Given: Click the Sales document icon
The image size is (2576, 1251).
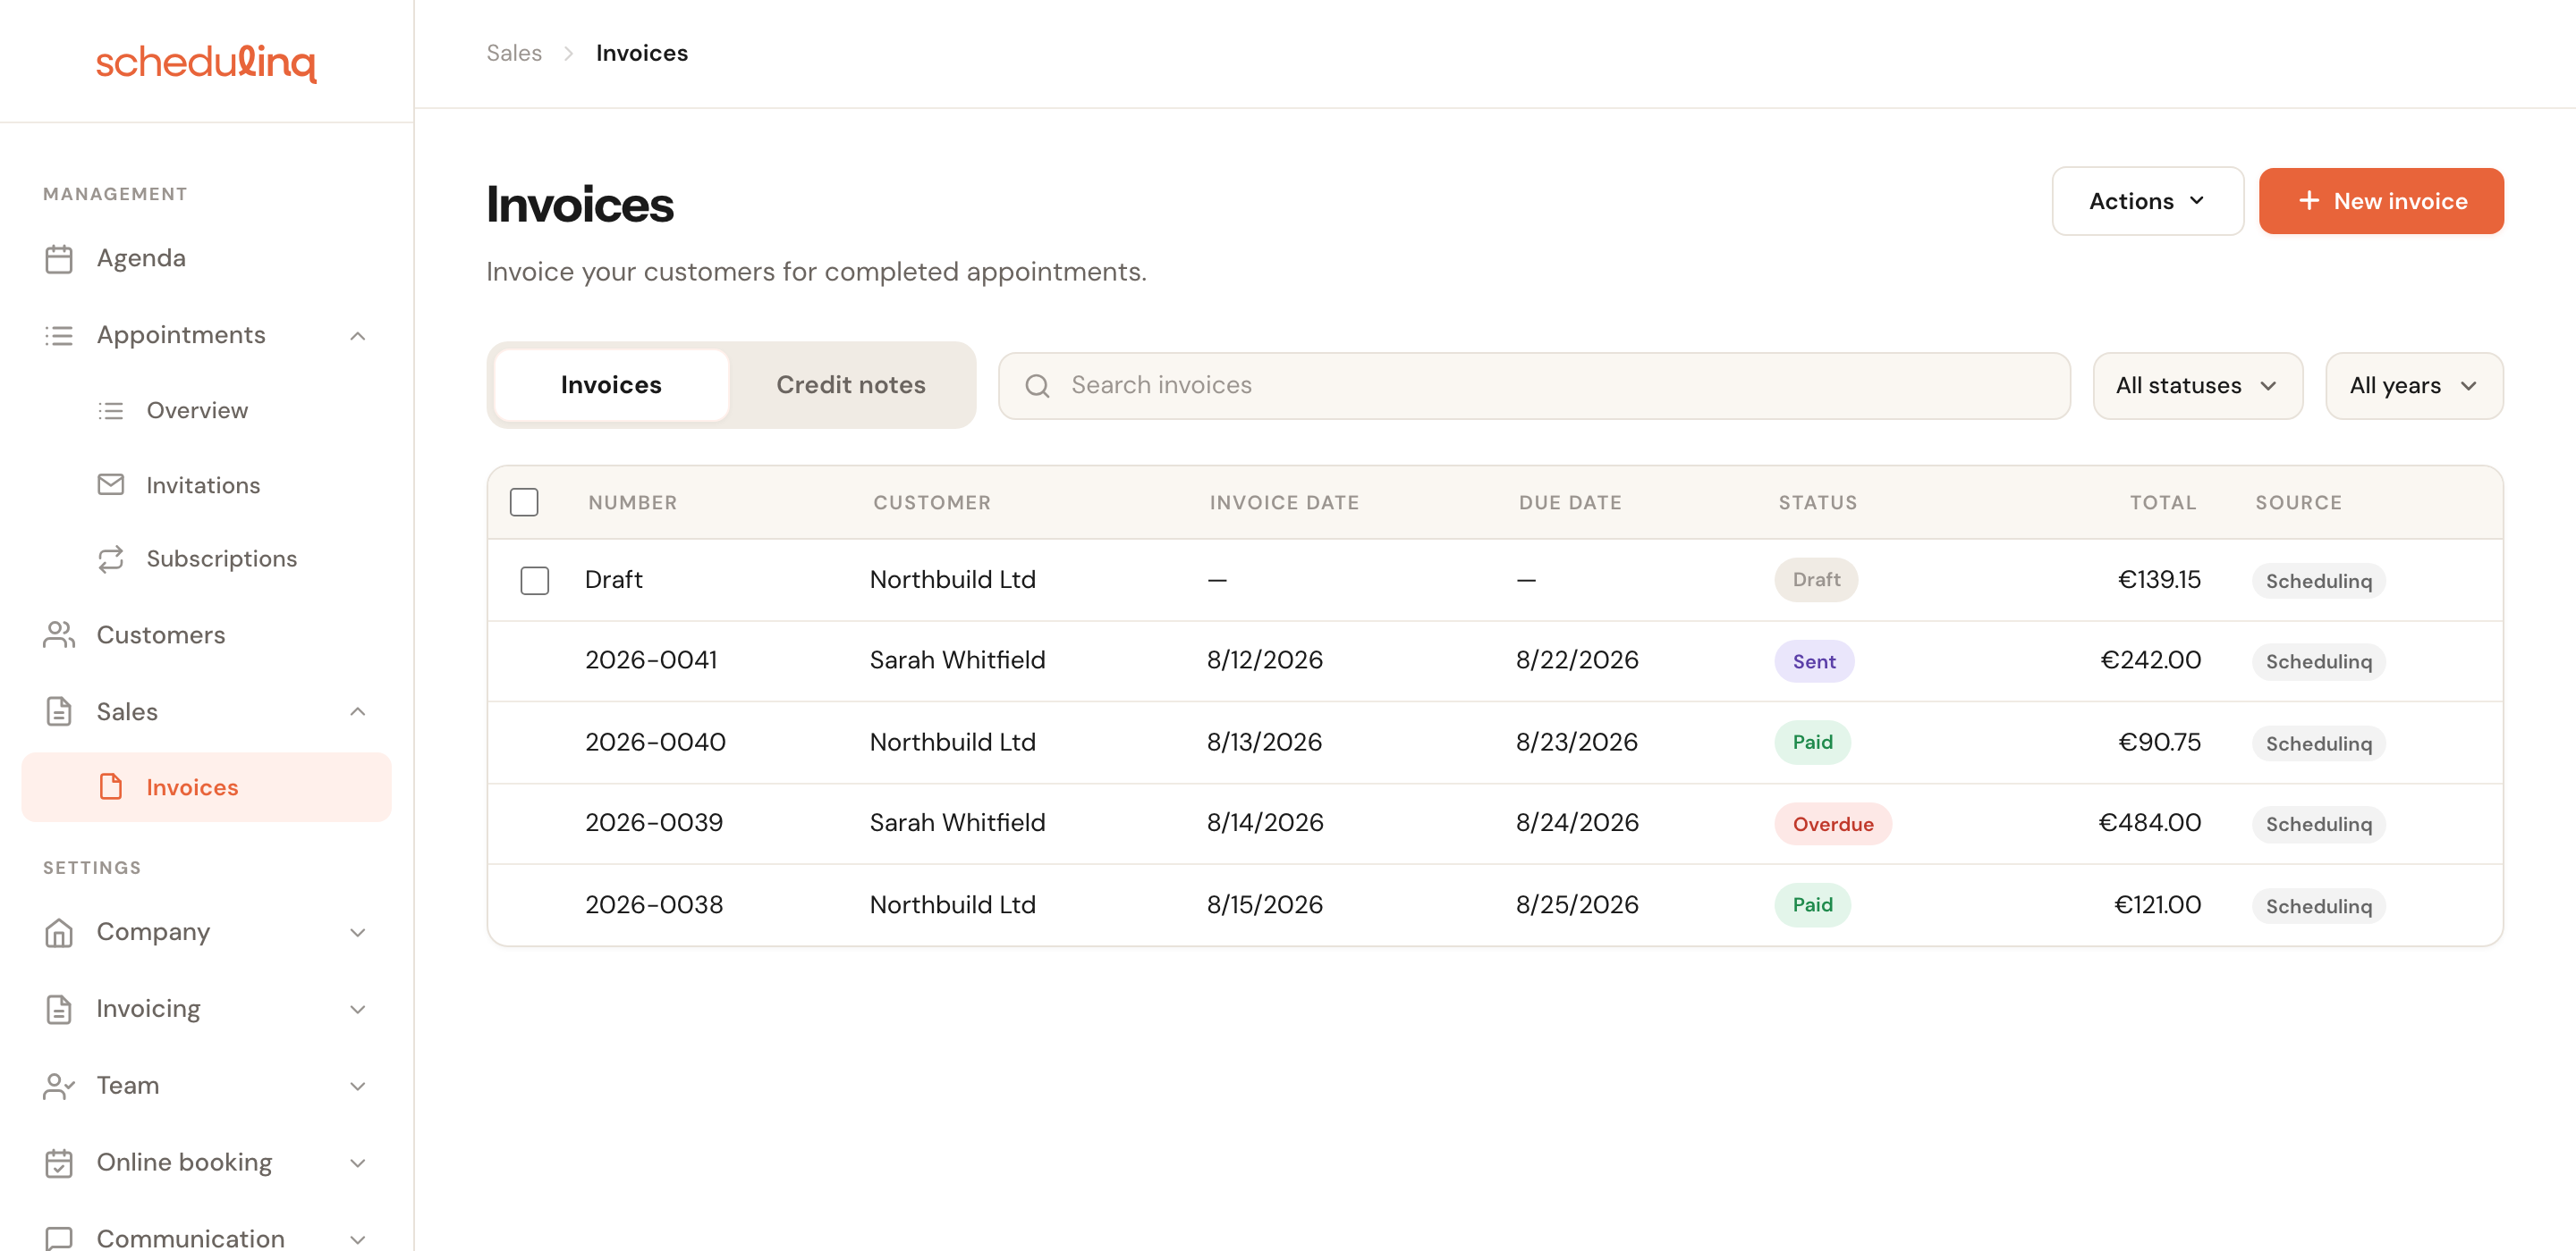Looking at the screenshot, I should point(59,712).
